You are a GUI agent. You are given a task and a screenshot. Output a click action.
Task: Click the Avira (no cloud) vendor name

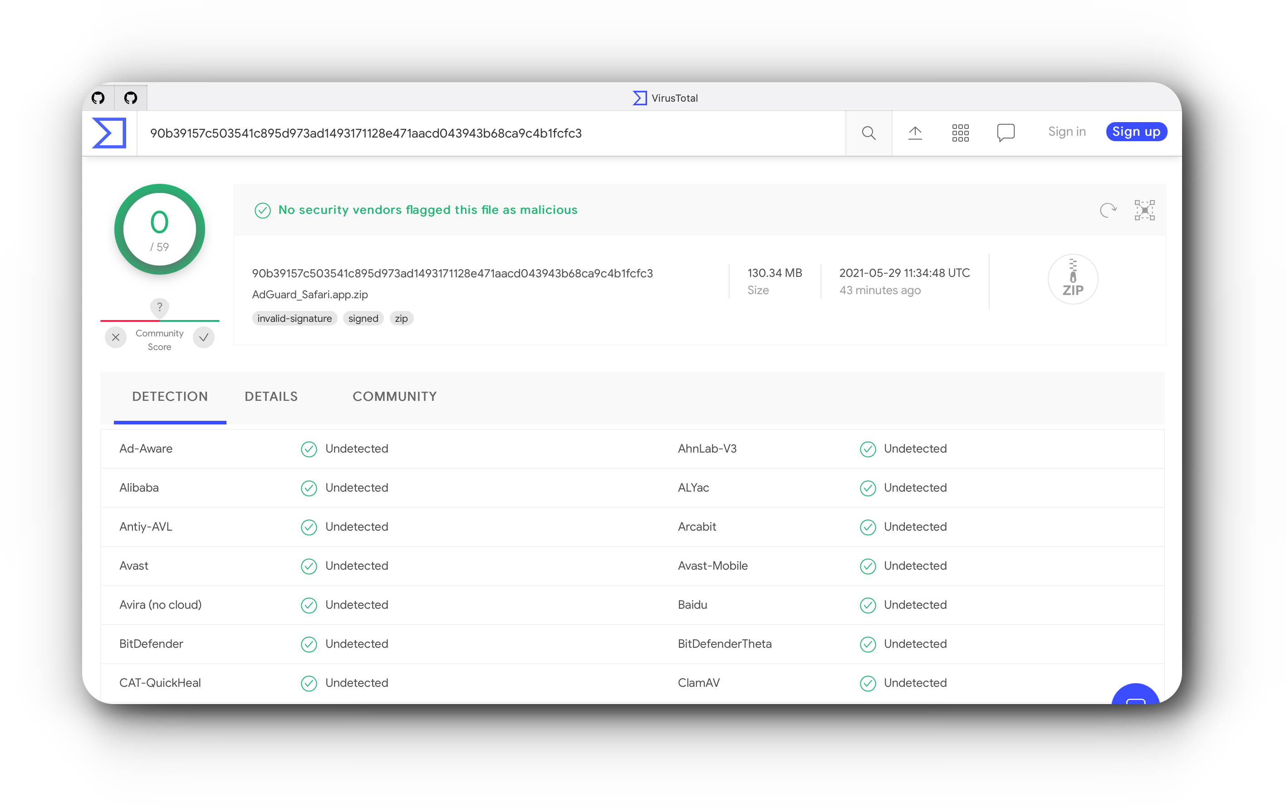pyautogui.click(x=160, y=605)
